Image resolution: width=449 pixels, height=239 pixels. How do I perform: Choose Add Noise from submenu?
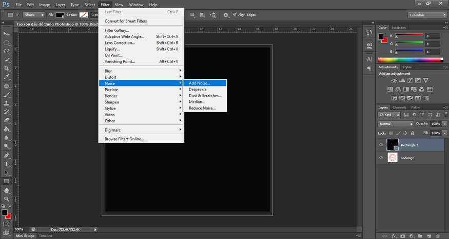click(205, 83)
